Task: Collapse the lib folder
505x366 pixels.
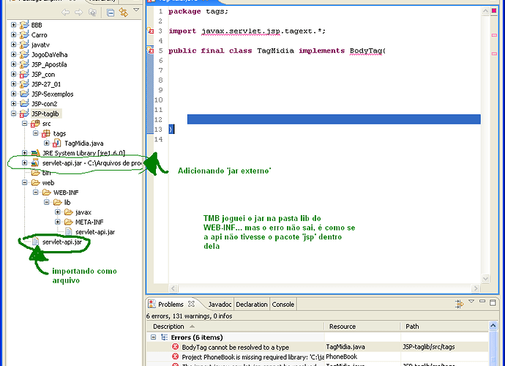Action: coord(47,202)
